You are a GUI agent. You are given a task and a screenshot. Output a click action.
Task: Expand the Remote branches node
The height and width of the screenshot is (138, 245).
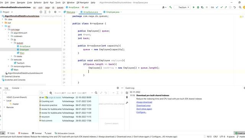4,107
